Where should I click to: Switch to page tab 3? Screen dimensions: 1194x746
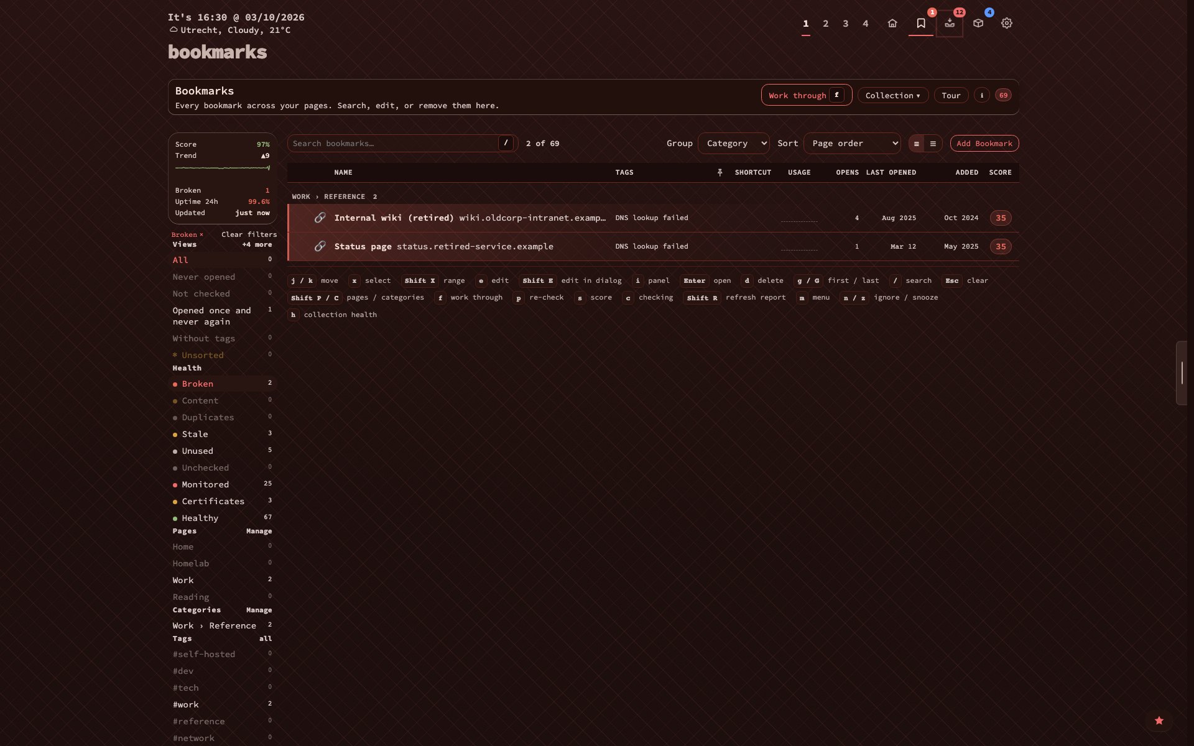coord(846,23)
